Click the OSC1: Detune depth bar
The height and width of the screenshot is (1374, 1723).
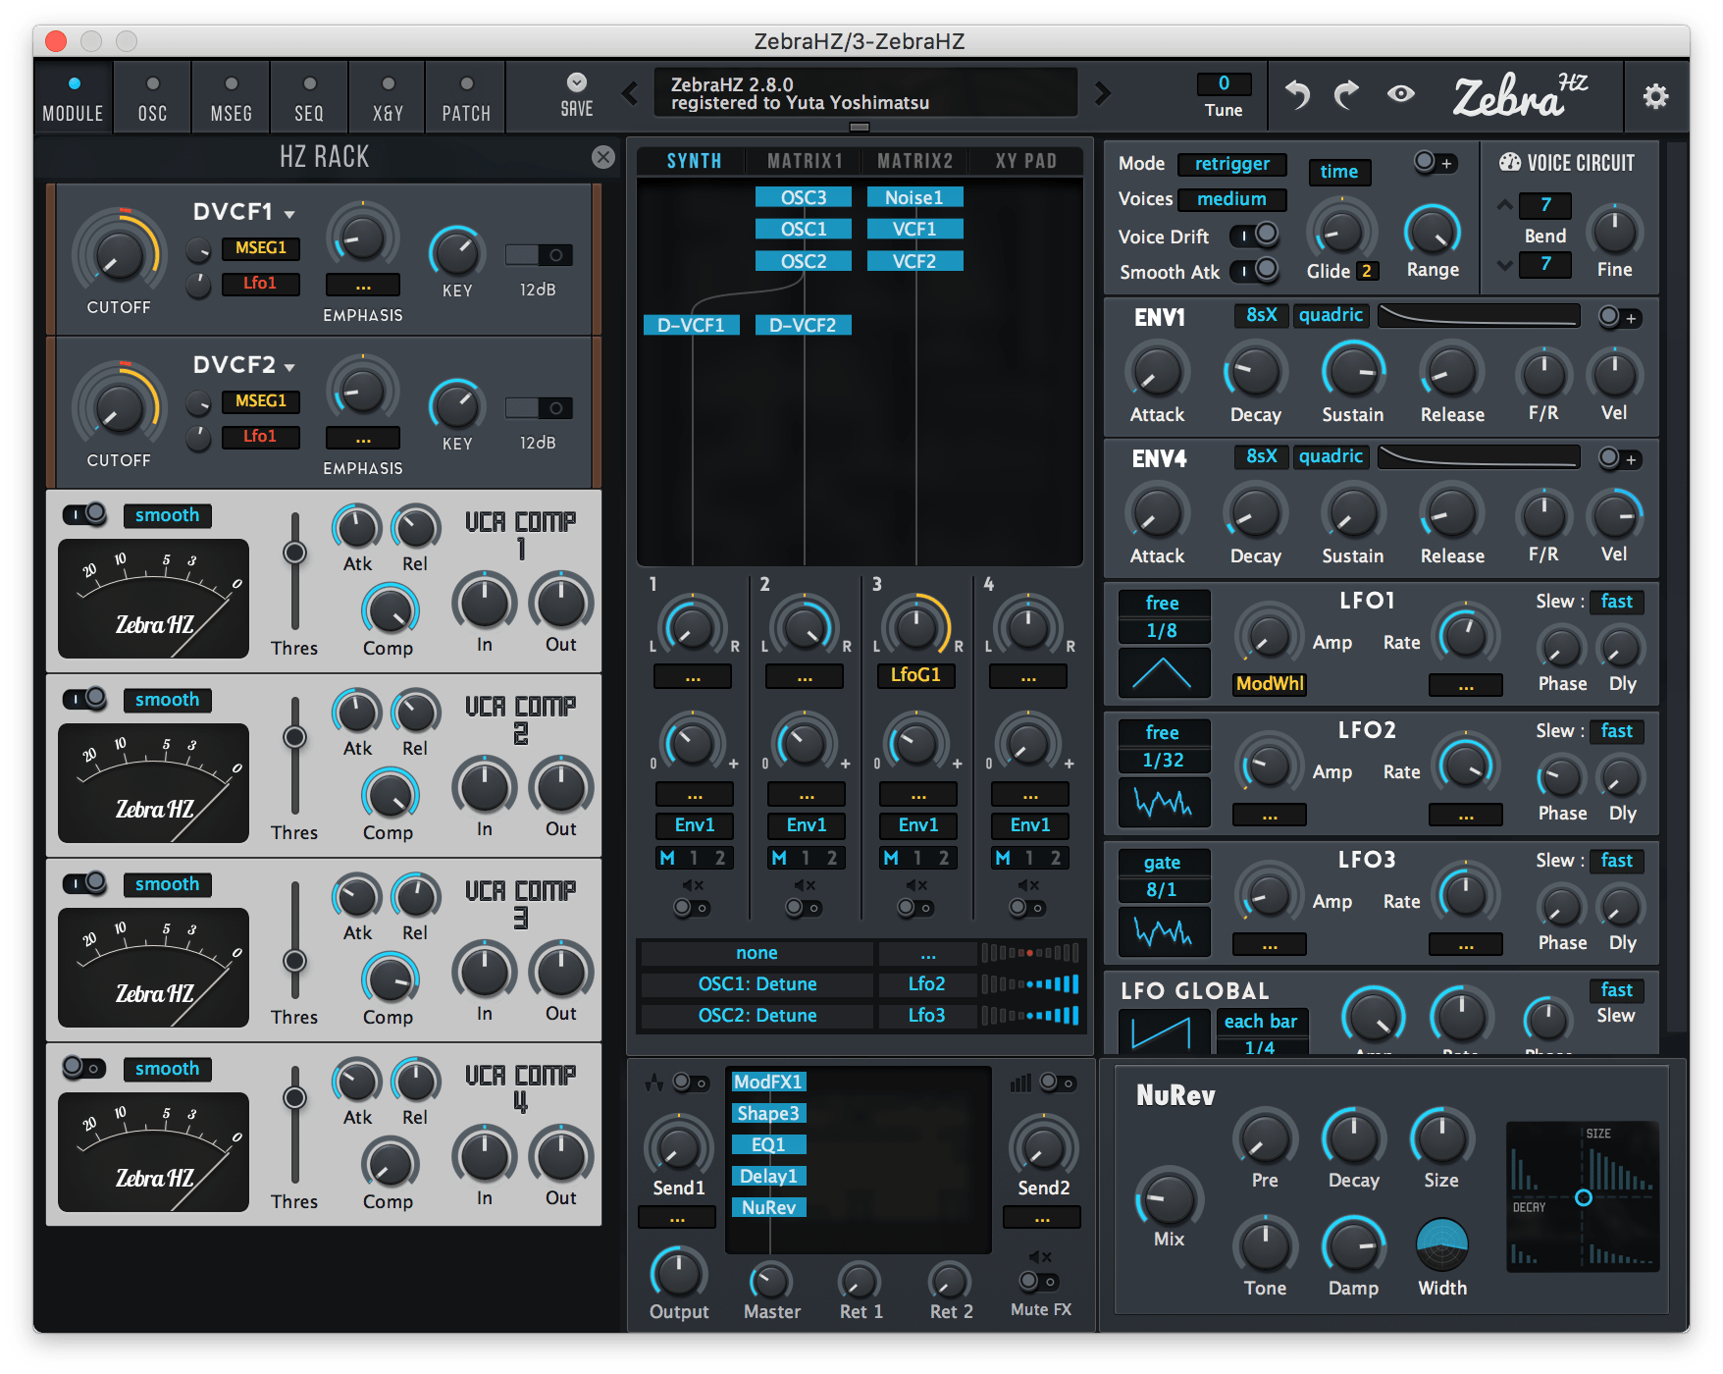click(x=1030, y=984)
